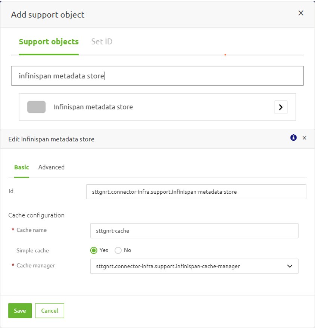The width and height of the screenshot is (315, 328).
Task: Close the Add support object dialog
Action: point(301,13)
